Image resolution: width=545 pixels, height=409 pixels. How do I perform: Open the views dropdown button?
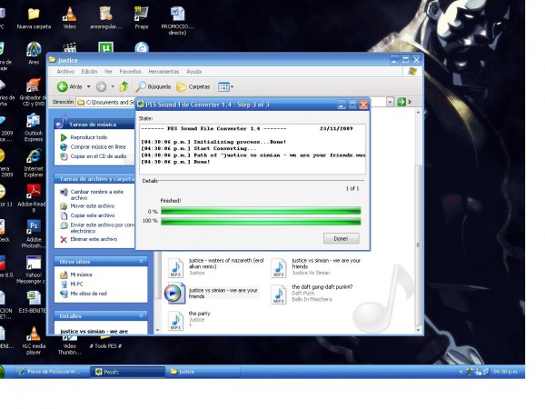click(x=225, y=86)
